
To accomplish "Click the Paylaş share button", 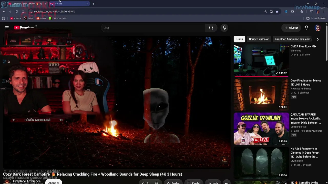I will coord(173,182).
